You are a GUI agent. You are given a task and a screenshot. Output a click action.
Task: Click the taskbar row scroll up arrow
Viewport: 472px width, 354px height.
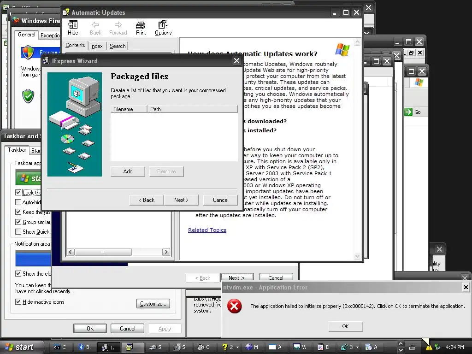click(x=401, y=344)
